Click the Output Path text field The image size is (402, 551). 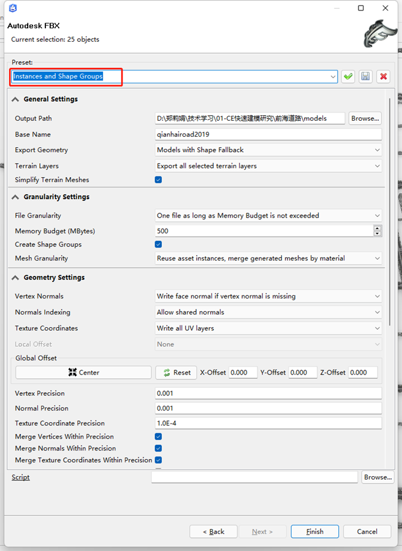point(250,118)
